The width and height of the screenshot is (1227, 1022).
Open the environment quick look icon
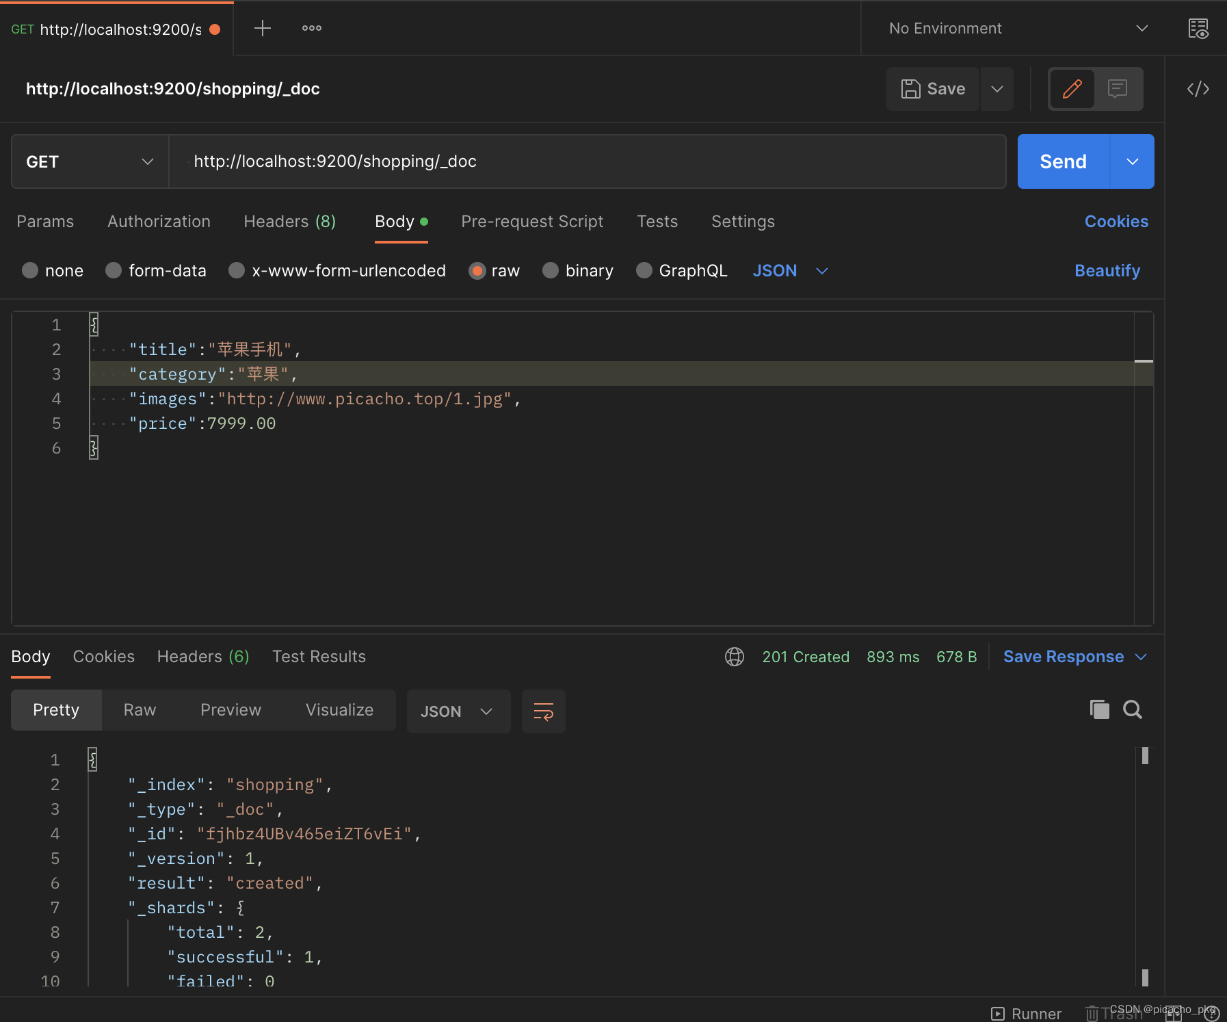coord(1198,29)
